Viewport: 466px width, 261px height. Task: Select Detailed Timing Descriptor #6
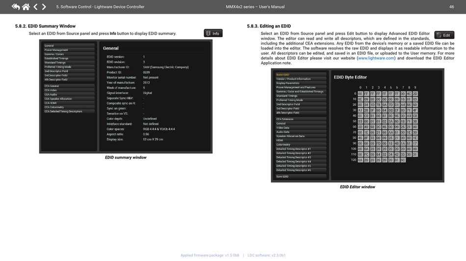click(301, 170)
